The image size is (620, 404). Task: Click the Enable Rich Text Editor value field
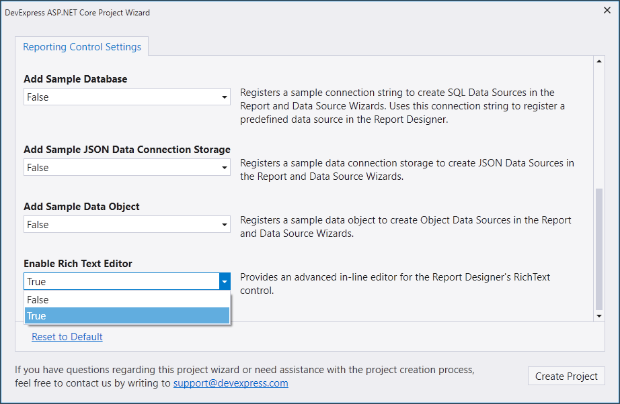pyautogui.click(x=122, y=282)
